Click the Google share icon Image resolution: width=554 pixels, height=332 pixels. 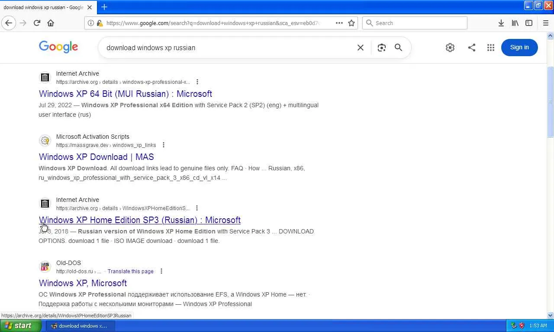tap(472, 48)
